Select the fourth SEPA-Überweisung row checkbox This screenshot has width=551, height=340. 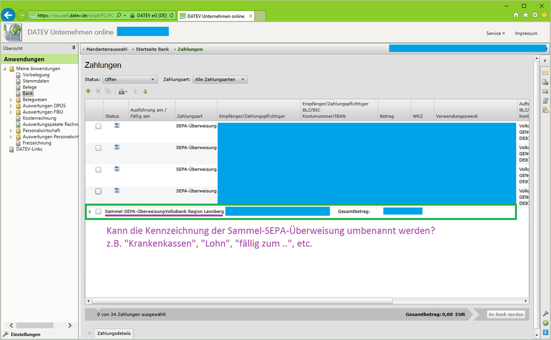pyautogui.click(x=98, y=192)
